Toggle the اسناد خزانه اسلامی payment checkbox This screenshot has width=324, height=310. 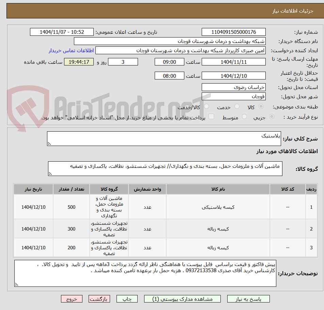click(211, 116)
